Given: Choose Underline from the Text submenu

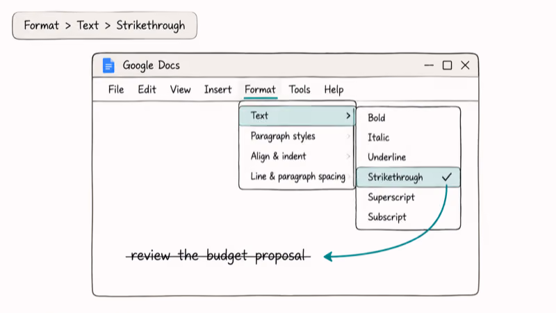Looking at the screenshot, I should tap(408, 157).
